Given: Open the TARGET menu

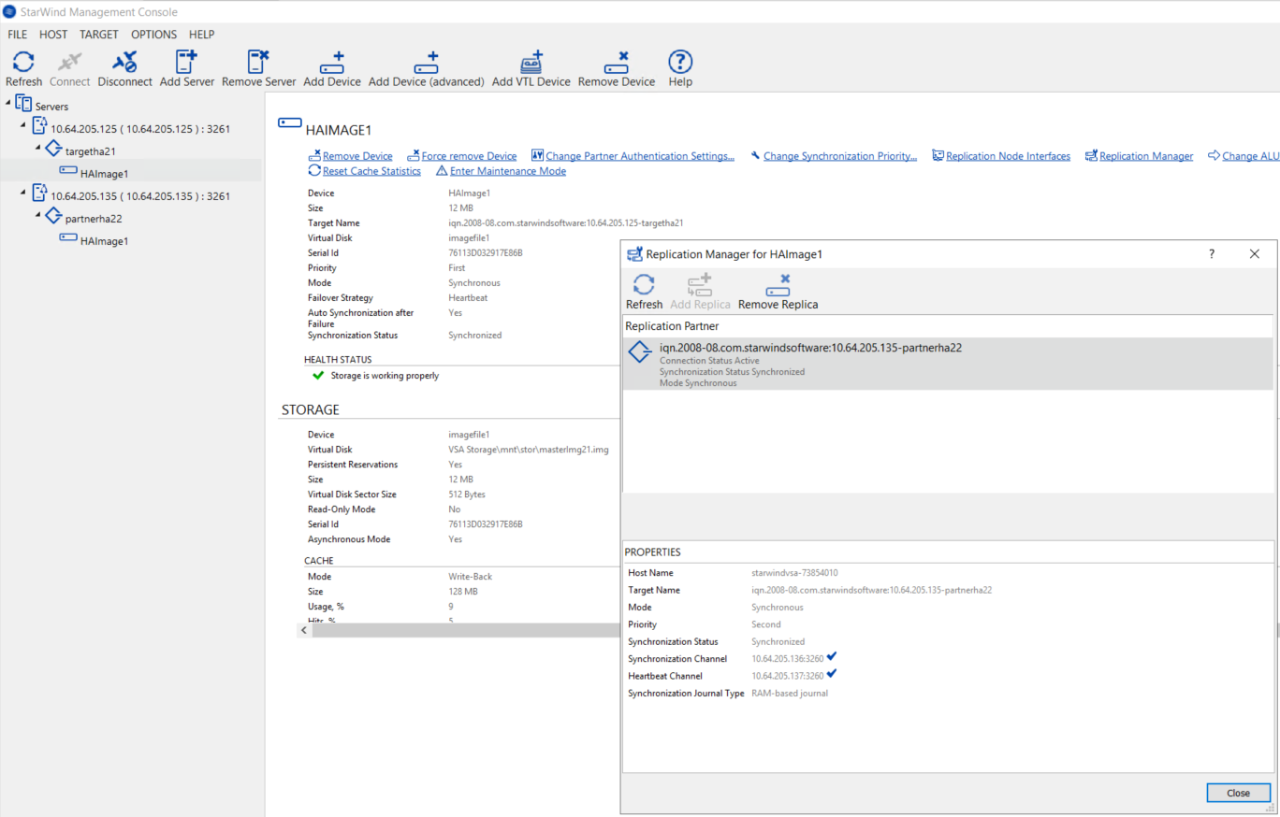Looking at the screenshot, I should (x=99, y=35).
